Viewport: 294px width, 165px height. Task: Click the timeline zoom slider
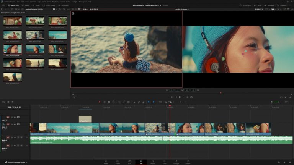(x=181, y=102)
